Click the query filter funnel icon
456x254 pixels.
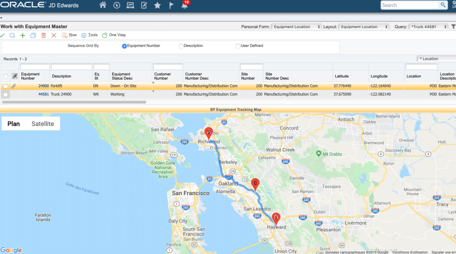tap(453, 27)
